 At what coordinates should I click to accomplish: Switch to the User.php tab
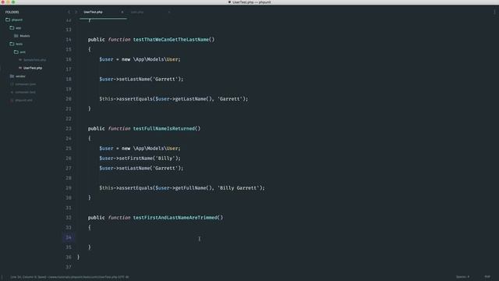click(137, 12)
